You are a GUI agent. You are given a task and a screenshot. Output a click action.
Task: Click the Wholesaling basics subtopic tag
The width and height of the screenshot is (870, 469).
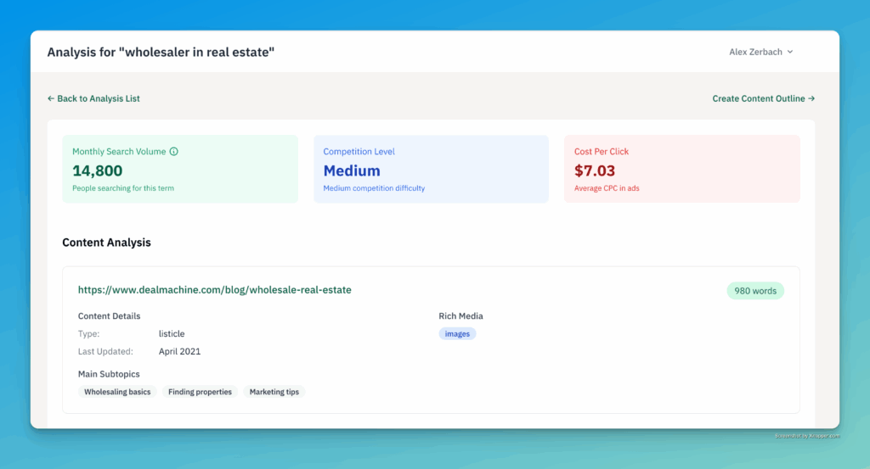(117, 392)
